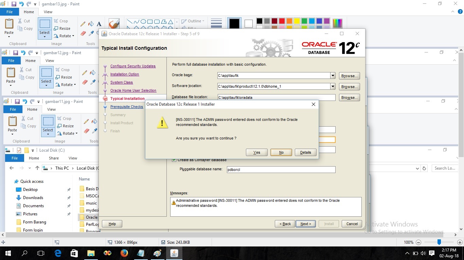Open the Select dropdown in gambar13 Paint
464x260 pixels.
point(44,35)
